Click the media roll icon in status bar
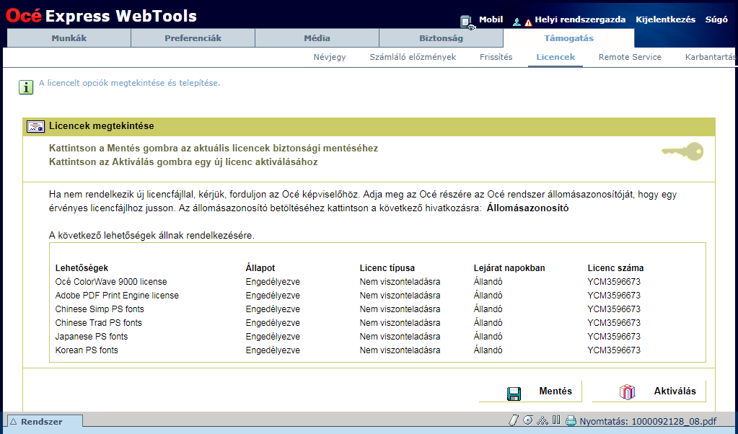 tap(528, 420)
